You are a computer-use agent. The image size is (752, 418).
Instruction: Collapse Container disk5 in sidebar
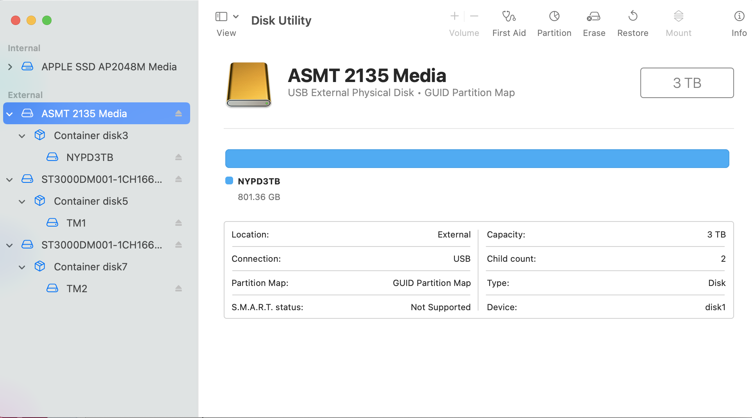click(x=22, y=202)
